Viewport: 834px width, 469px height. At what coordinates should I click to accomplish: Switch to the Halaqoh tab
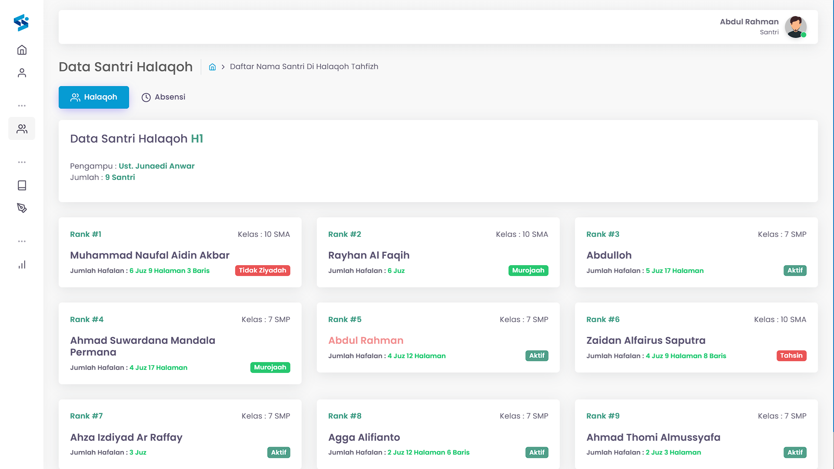pos(93,97)
